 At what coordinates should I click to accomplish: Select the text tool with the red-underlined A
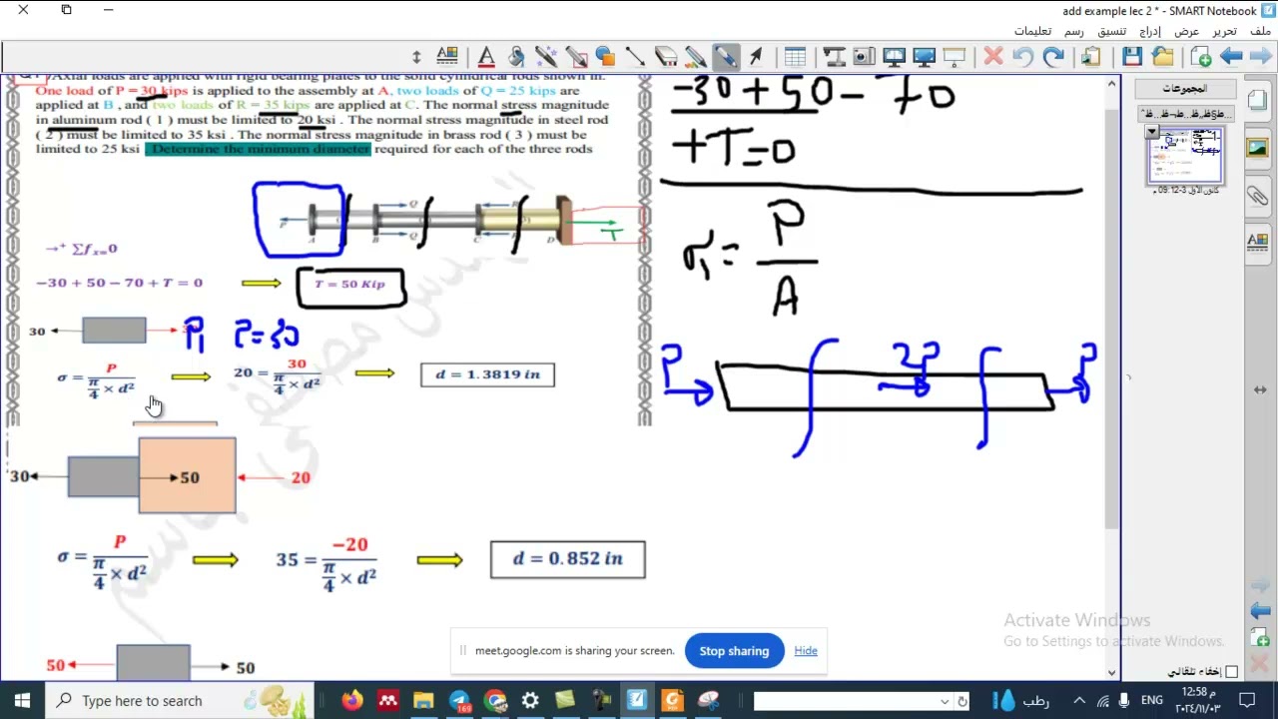[486, 57]
